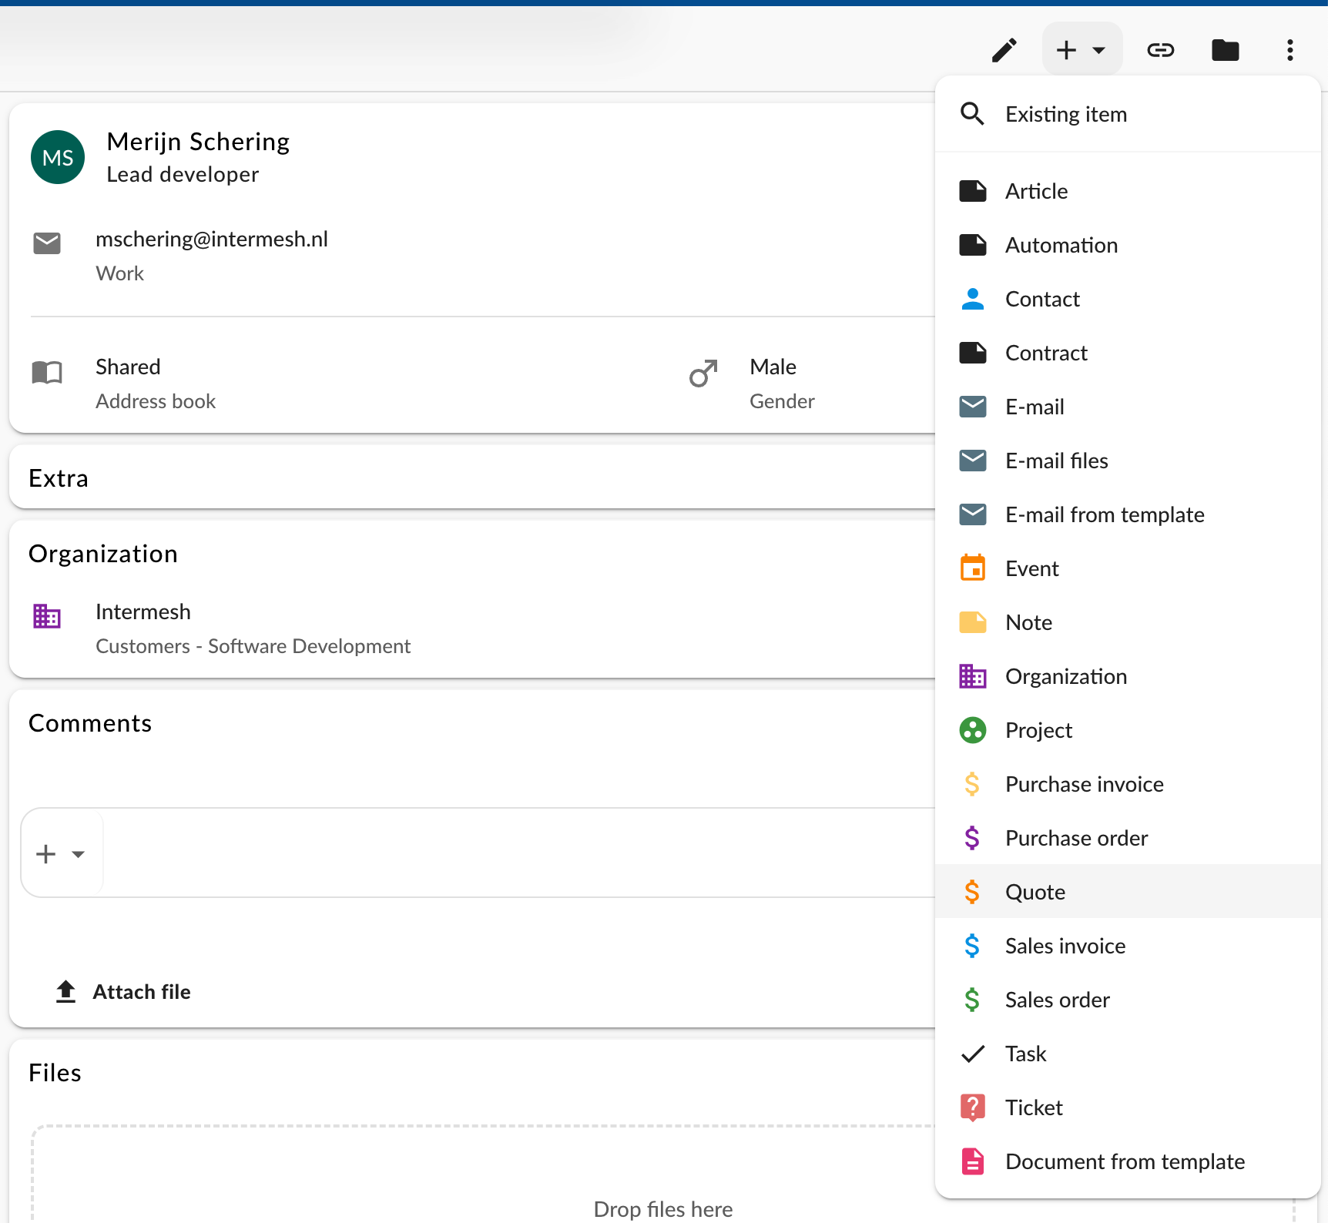The width and height of the screenshot is (1328, 1223).
Task: Click the pink Document from template icon
Action: point(972,1161)
